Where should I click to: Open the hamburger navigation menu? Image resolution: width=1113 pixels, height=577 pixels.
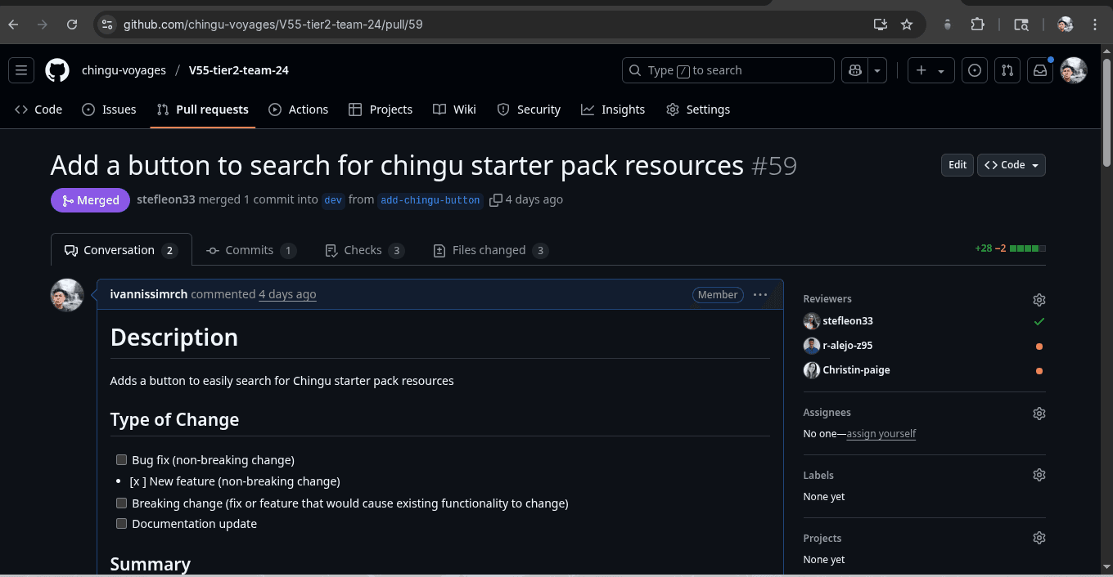pyautogui.click(x=21, y=70)
